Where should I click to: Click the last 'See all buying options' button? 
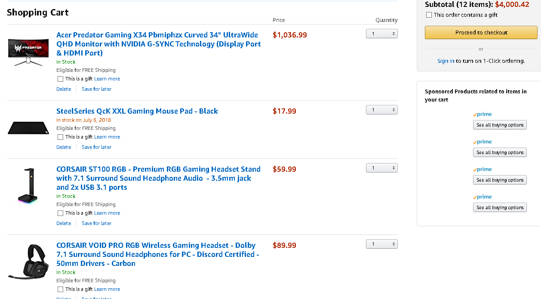(500, 207)
